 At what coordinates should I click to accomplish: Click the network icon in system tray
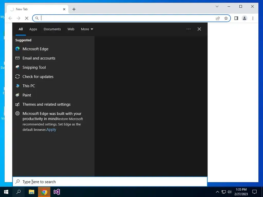click(224, 192)
